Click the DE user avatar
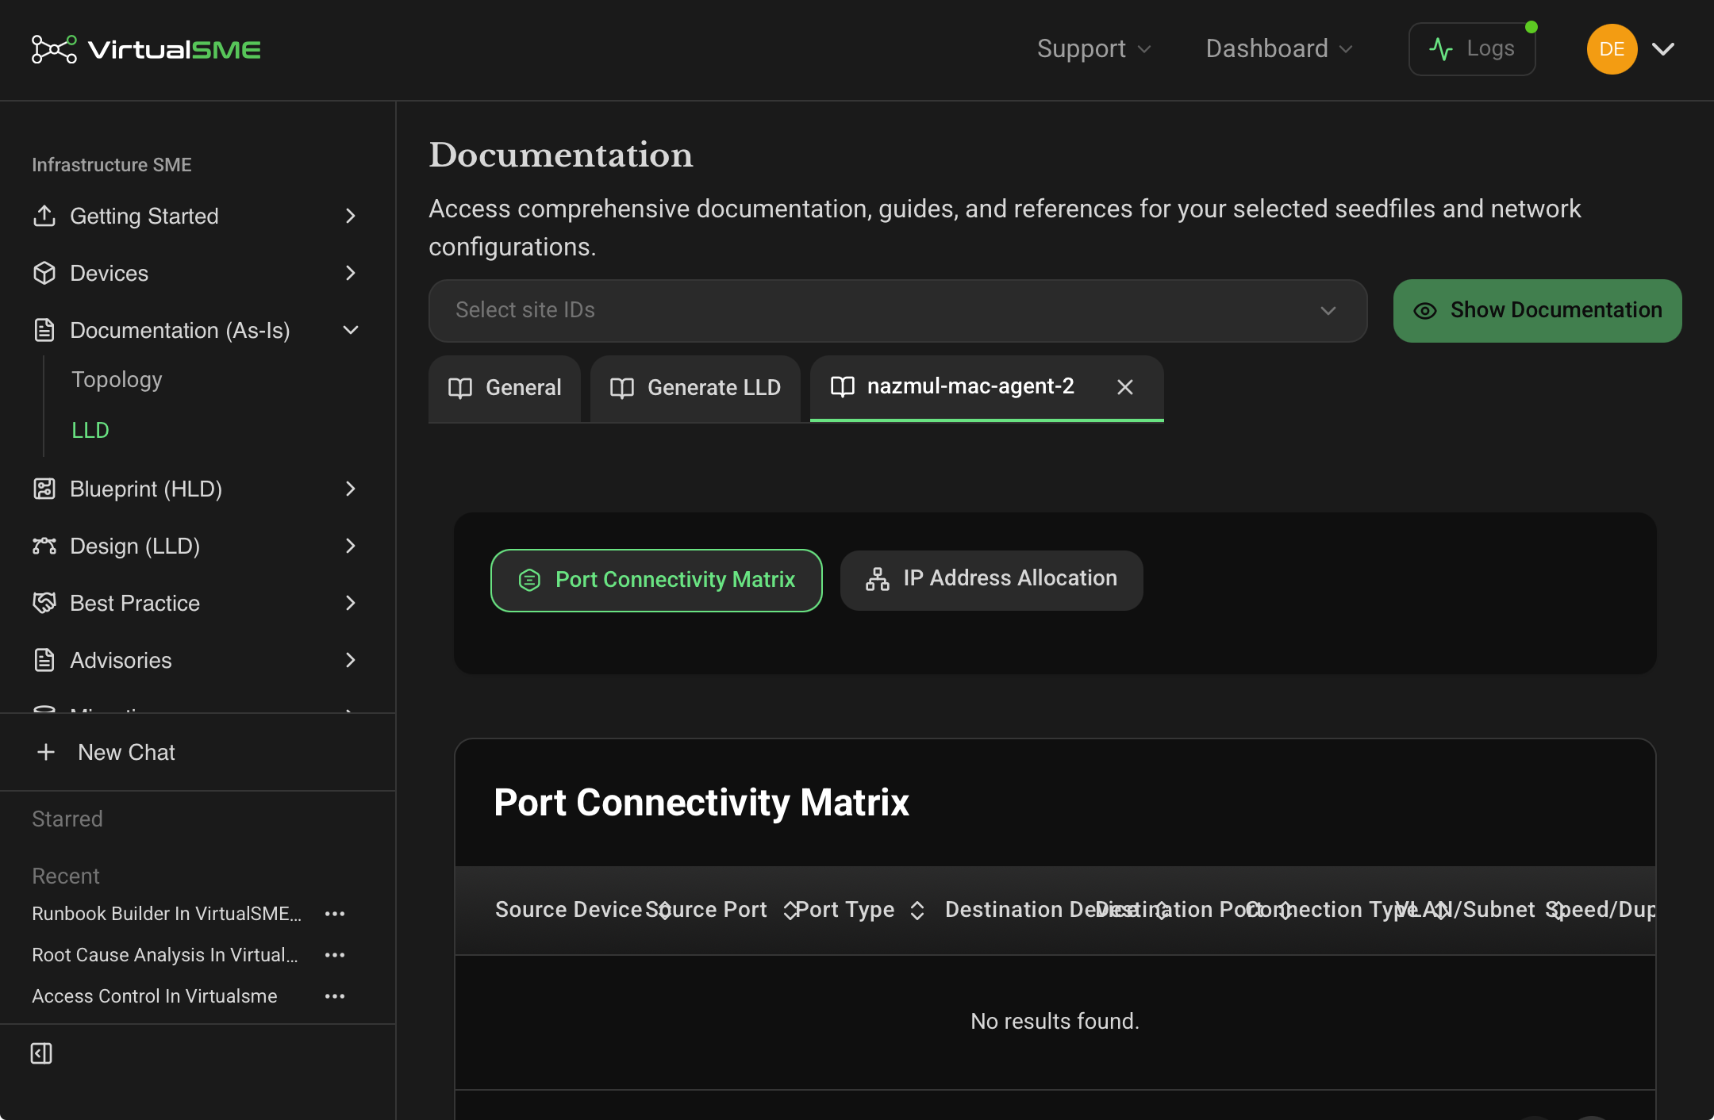Viewport: 1714px width, 1120px height. 1612,49
